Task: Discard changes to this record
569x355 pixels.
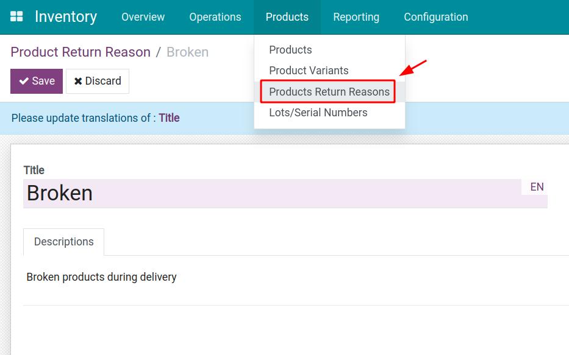Action: [98, 80]
